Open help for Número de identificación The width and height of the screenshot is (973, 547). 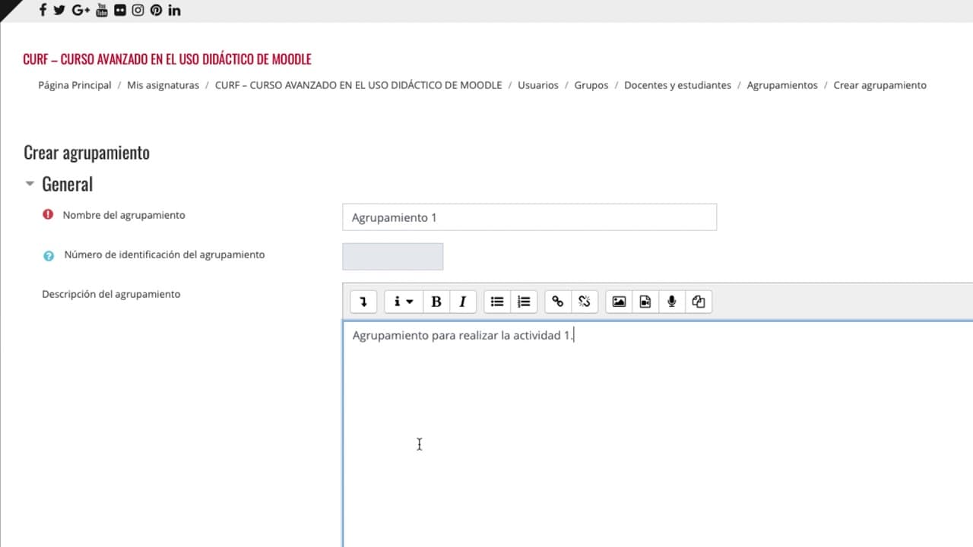pos(49,255)
